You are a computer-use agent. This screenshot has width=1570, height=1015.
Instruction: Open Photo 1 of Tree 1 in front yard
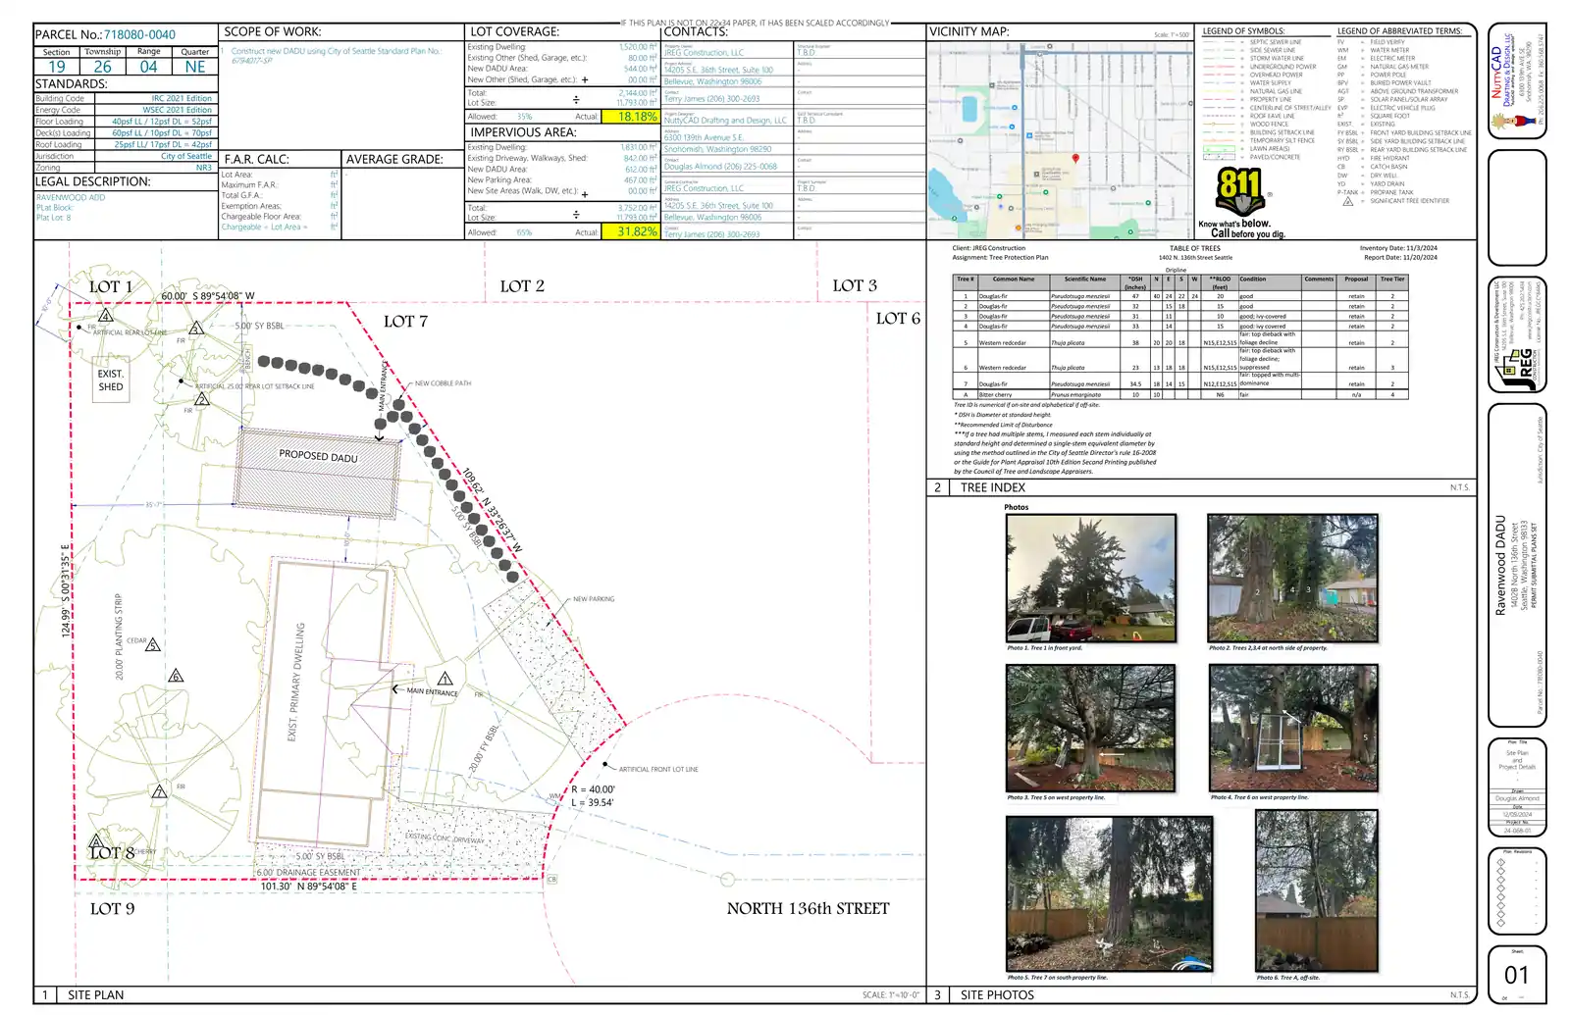click(x=1090, y=578)
